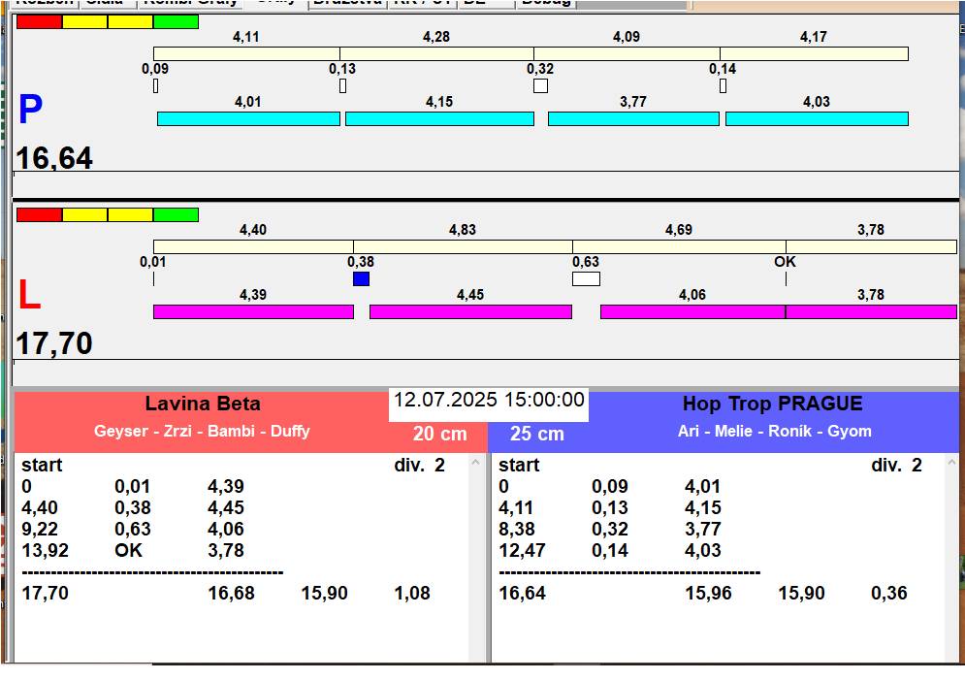Click the cream segment labeled 4,69 in lane L
The height and width of the screenshot is (680, 965).
point(680,246)
